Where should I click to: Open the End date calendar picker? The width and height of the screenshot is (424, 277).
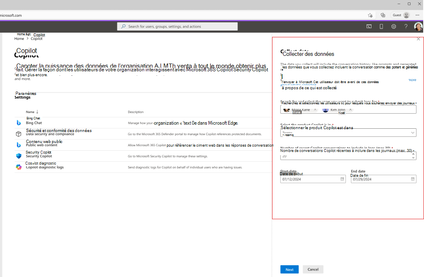coord(413,179)
